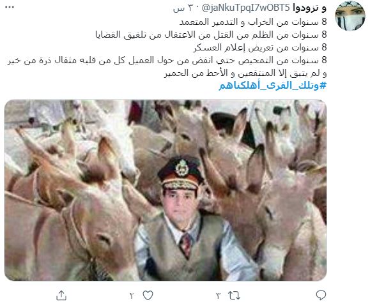Retweet this post using the arrows icon
370x302 pixels.
(234, 295)
